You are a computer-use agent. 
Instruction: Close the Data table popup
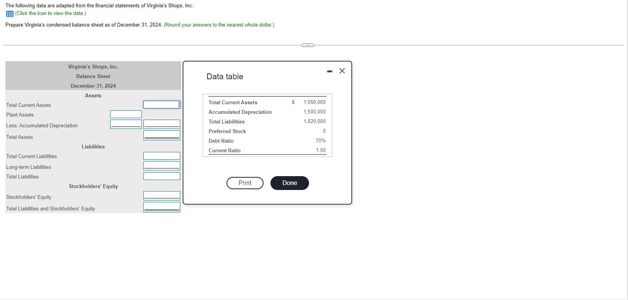tap(342, 71)
